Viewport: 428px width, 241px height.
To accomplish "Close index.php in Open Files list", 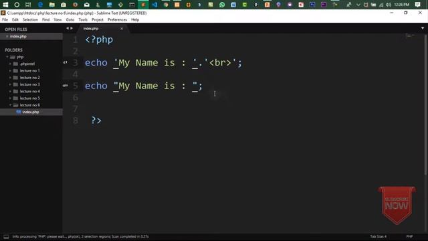I will (x=7, y=36).
